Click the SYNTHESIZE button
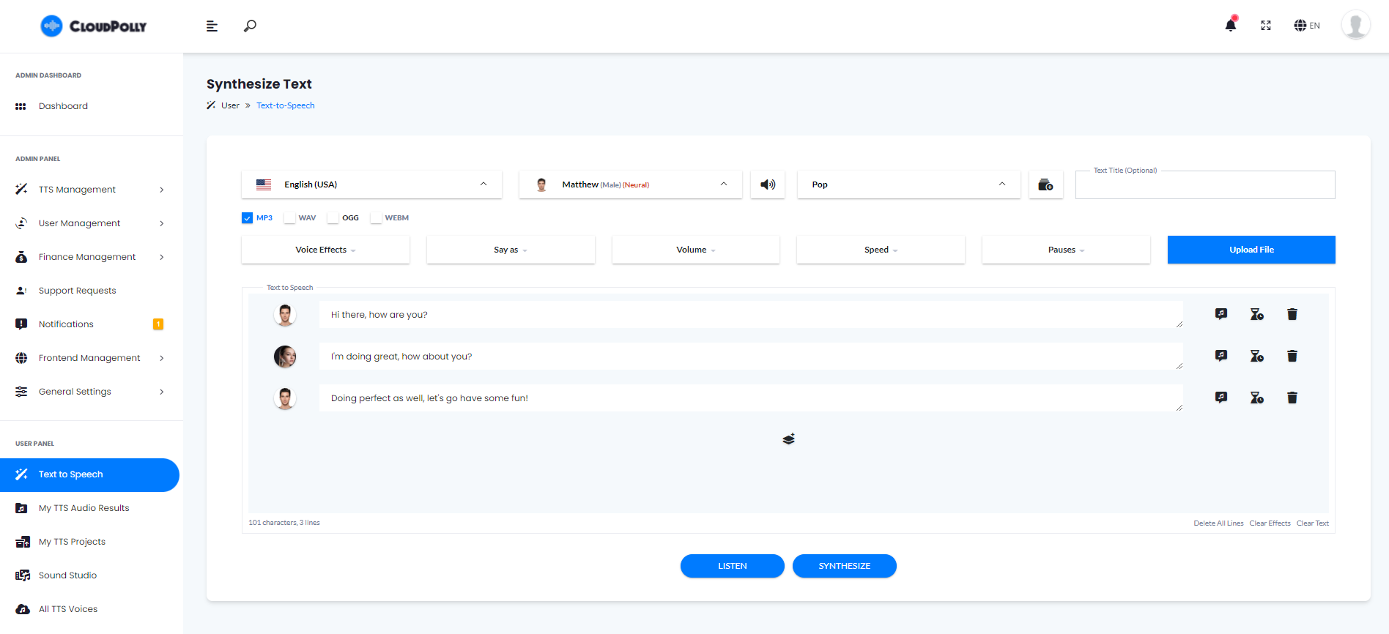Screen dimensions: 1389x634 (x=845, y=566)
